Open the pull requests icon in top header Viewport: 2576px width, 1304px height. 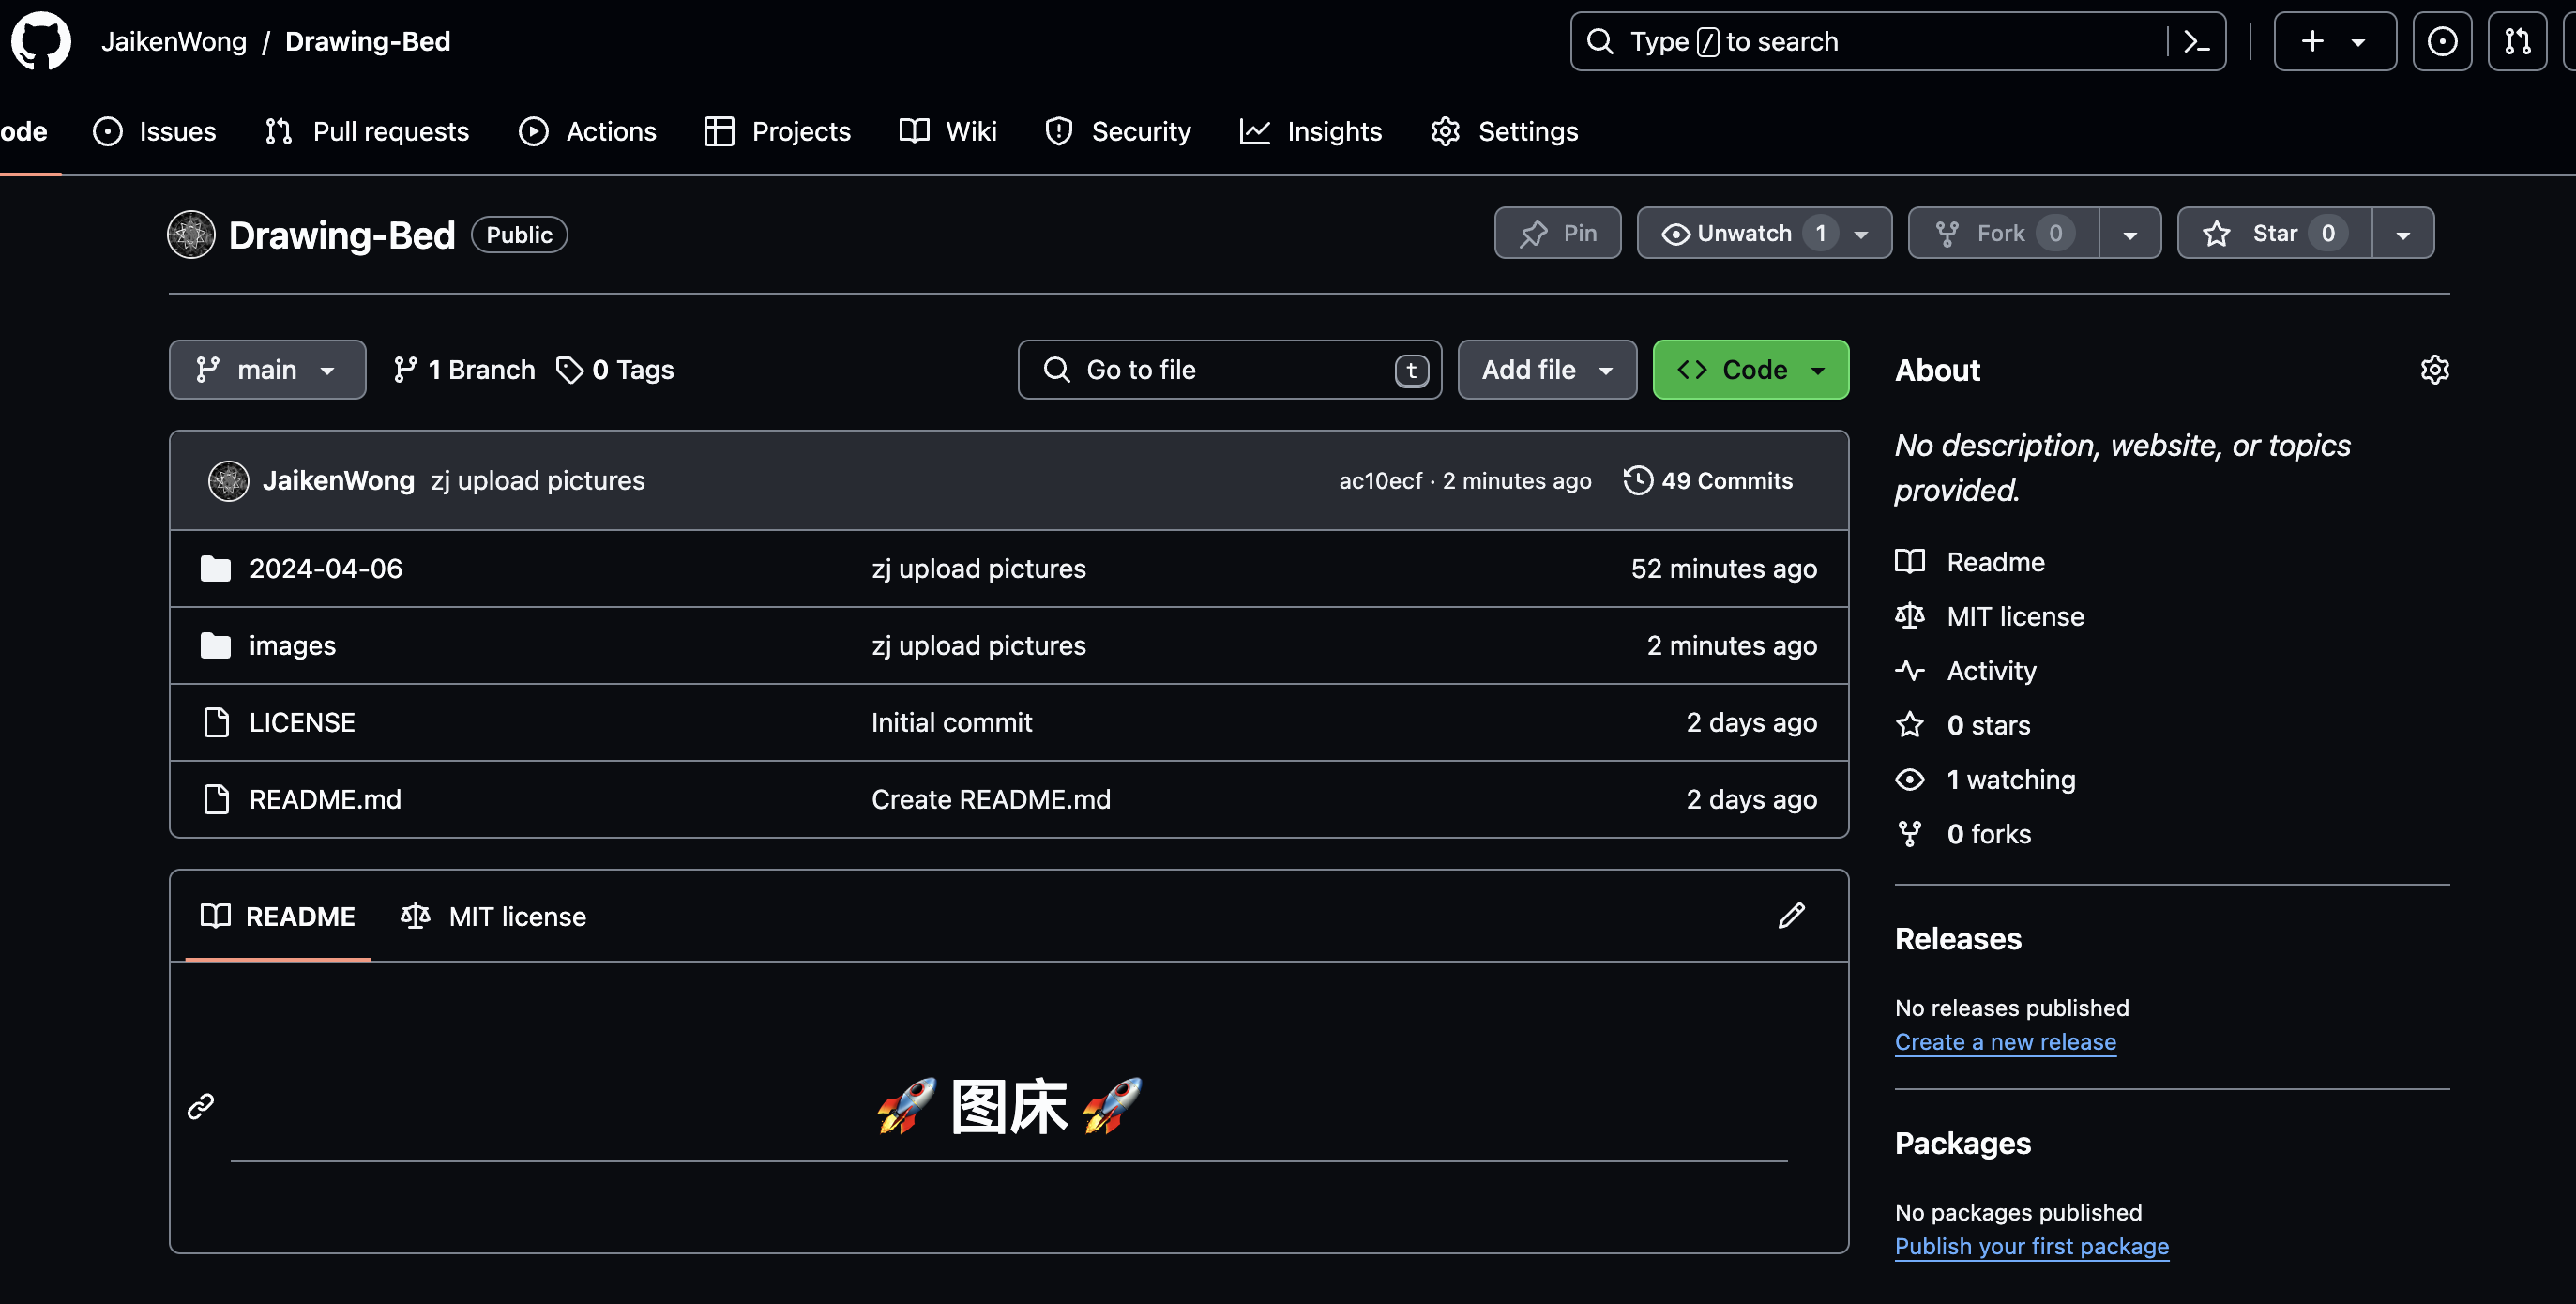coord(2517,41)
